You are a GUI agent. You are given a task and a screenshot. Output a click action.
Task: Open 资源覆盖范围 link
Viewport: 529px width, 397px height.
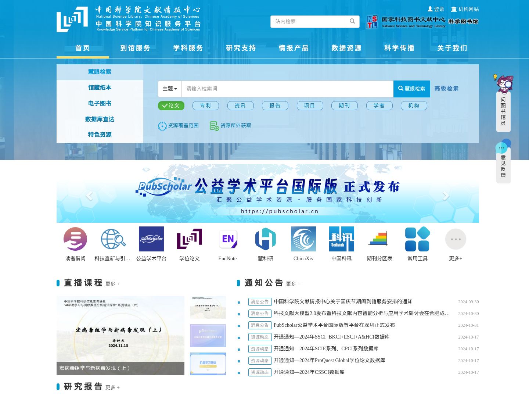click(x=178, y=126)
